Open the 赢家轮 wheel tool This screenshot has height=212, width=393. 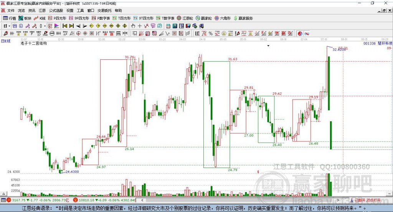pos(204,18)
